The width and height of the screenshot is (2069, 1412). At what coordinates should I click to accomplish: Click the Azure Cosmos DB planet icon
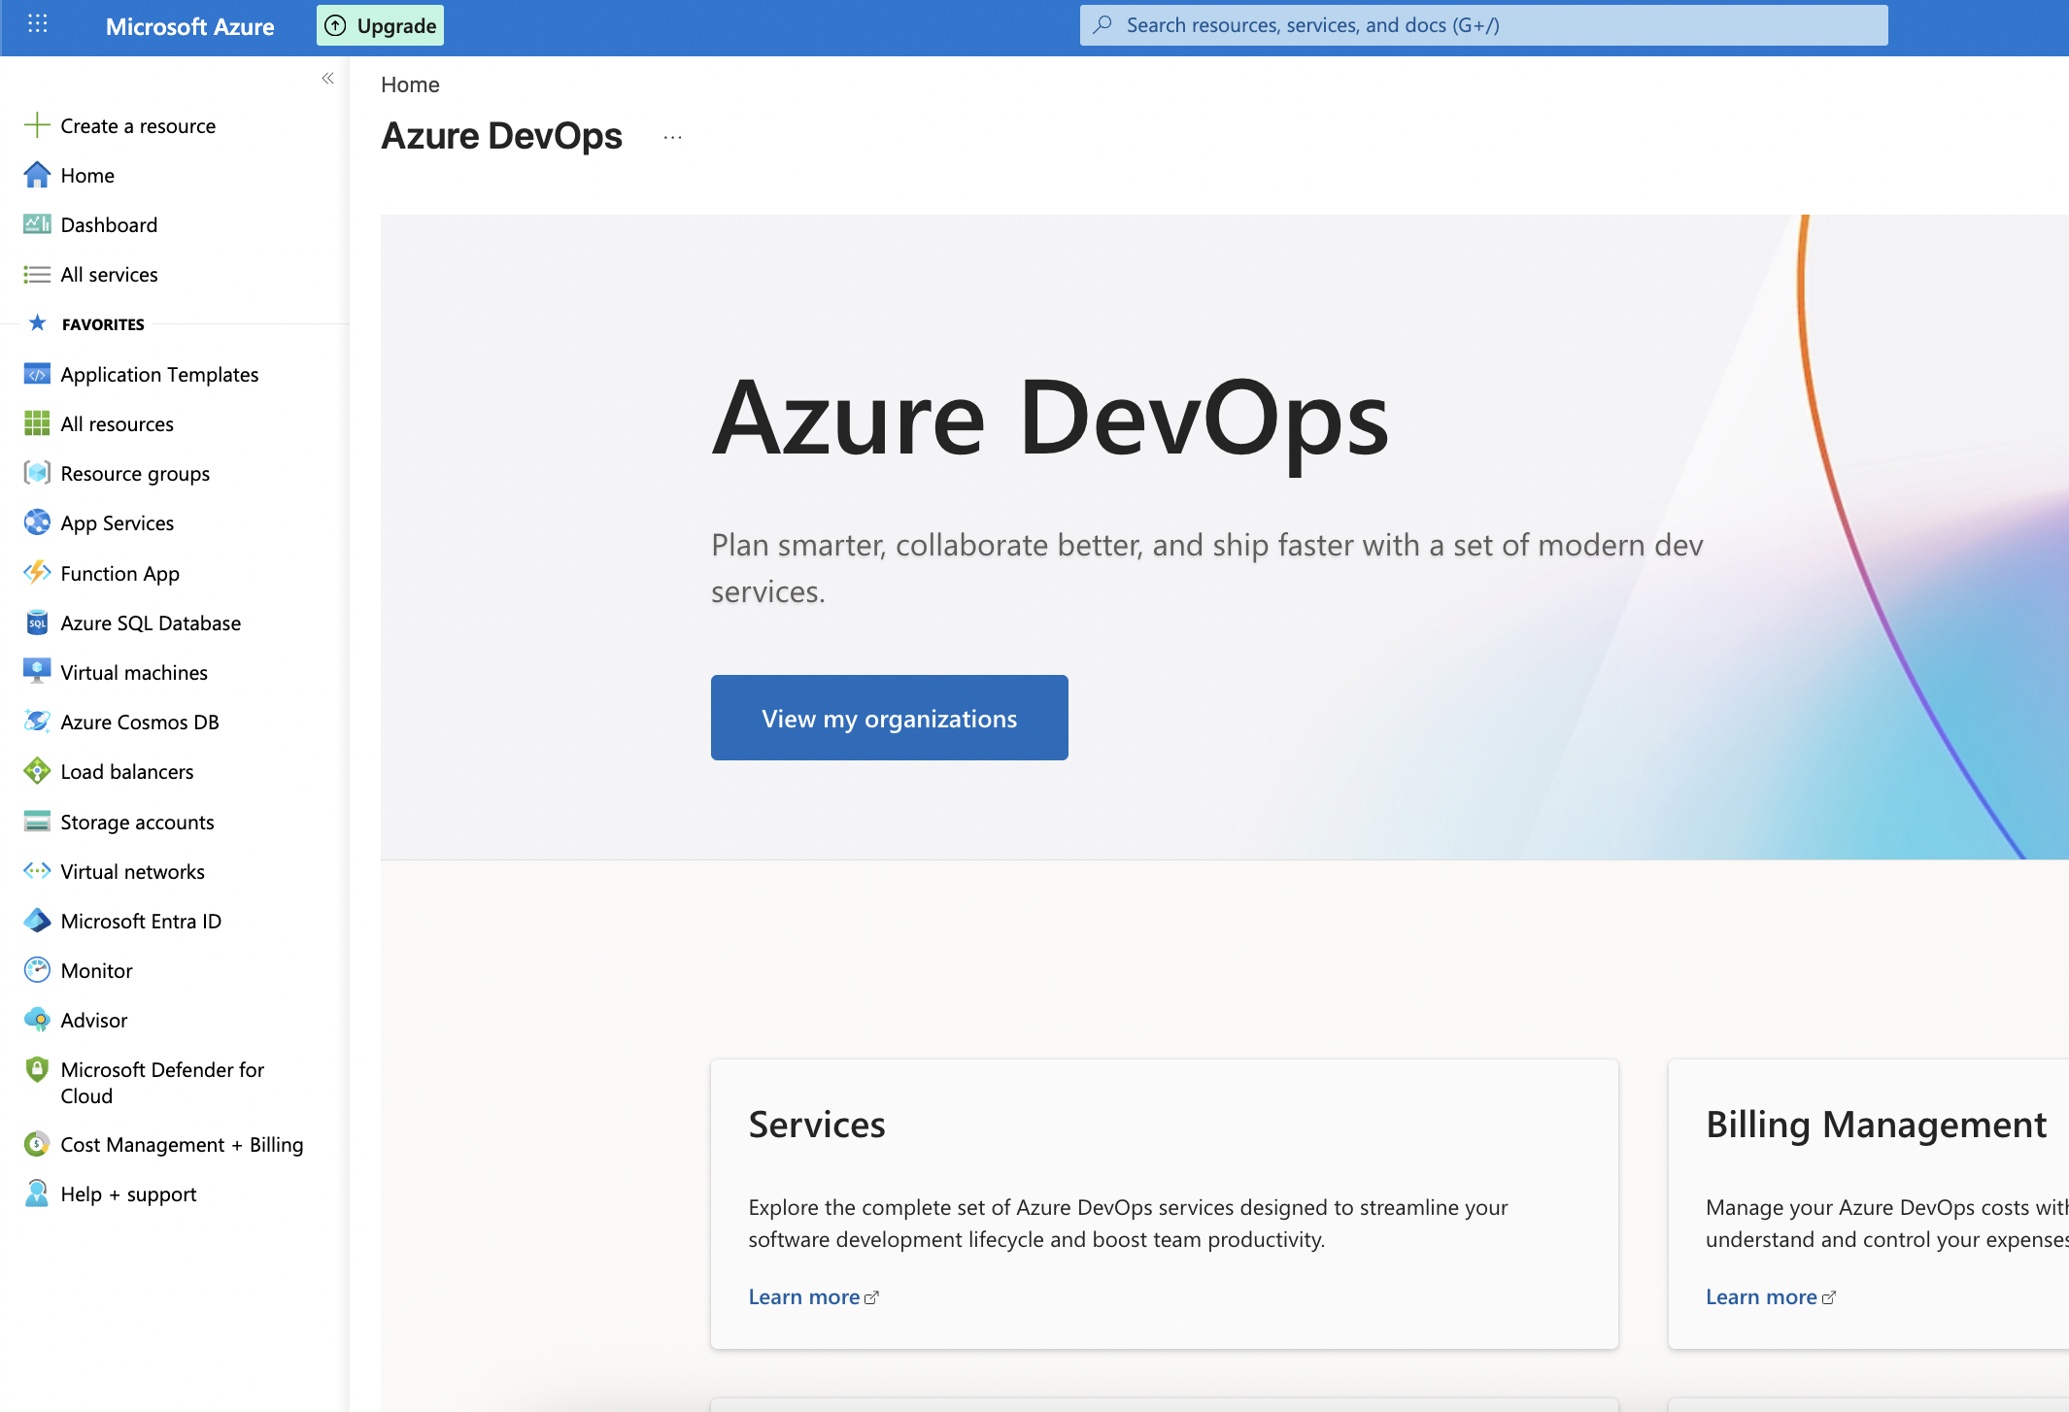37,722
